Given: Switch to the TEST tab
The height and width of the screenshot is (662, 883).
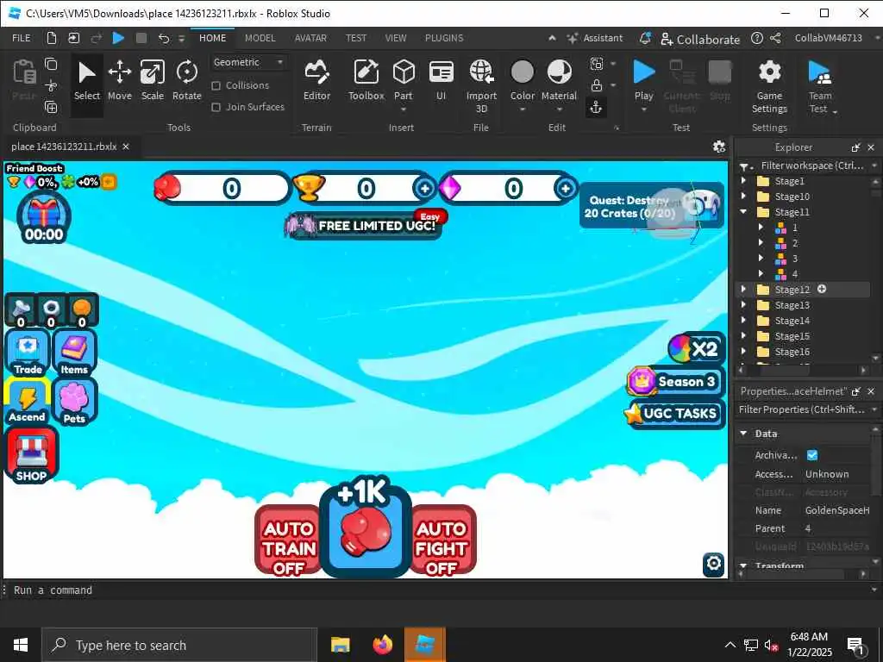Looking at the screenshot, I should click(356, 38).
